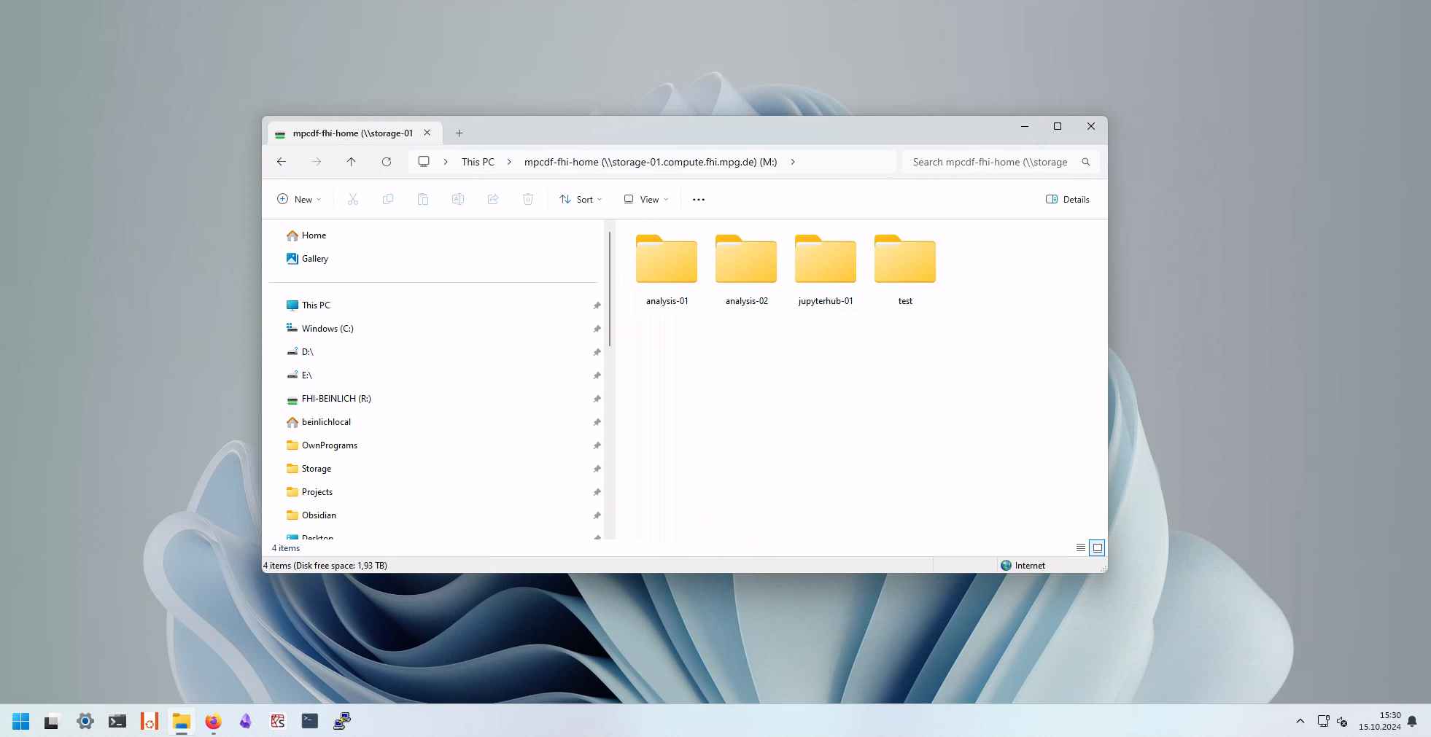Screen dimensions: 1431x737
Task: Show hidden system tray icons
Action: 1300,721
